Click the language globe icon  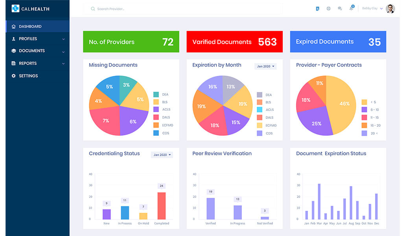click(329, 8)
